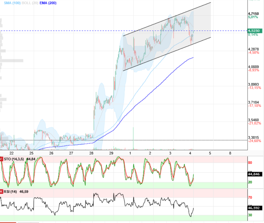Click the tall green volume spike bar
The height and width of the screenshot is (223, 264).
pos(133,138)
